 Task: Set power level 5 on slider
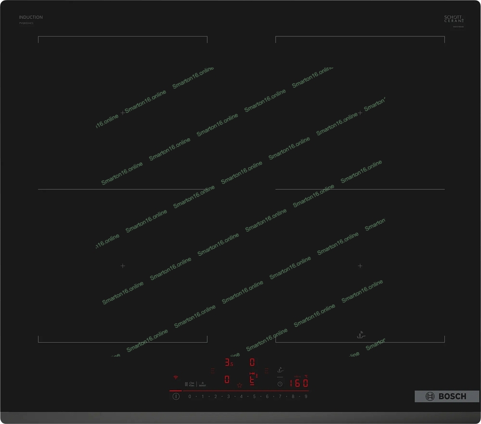pyautogui.click(x=254, y=397)
